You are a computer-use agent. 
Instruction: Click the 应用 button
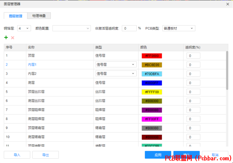click(x=158, y=155)
